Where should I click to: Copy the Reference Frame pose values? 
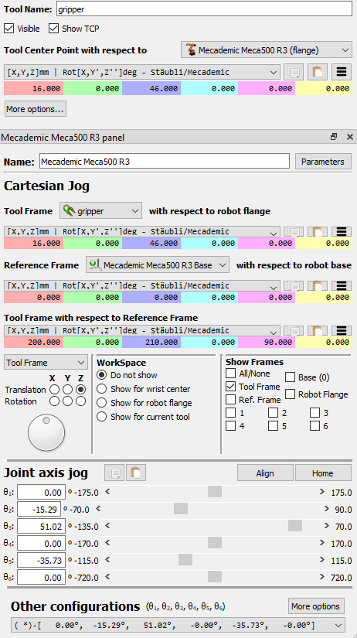click(x=294, y=285)
